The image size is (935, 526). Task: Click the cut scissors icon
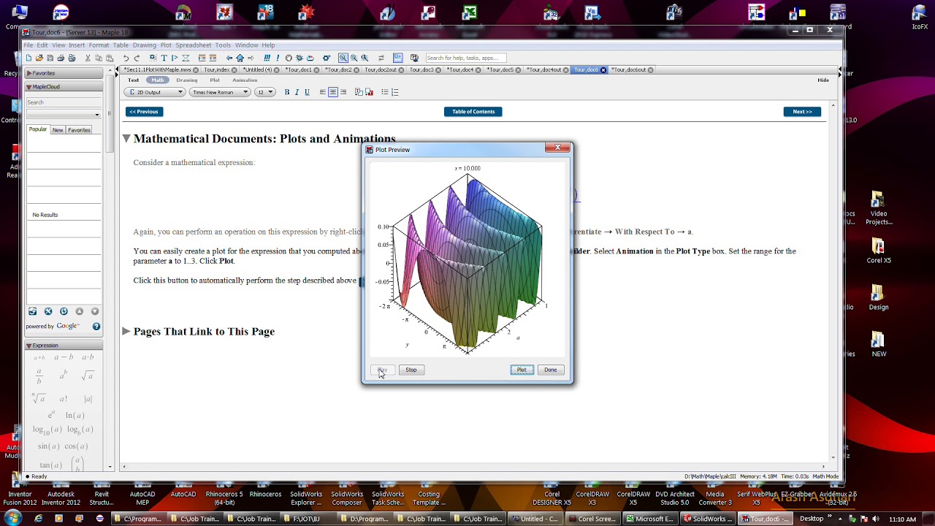pos(88,58)
